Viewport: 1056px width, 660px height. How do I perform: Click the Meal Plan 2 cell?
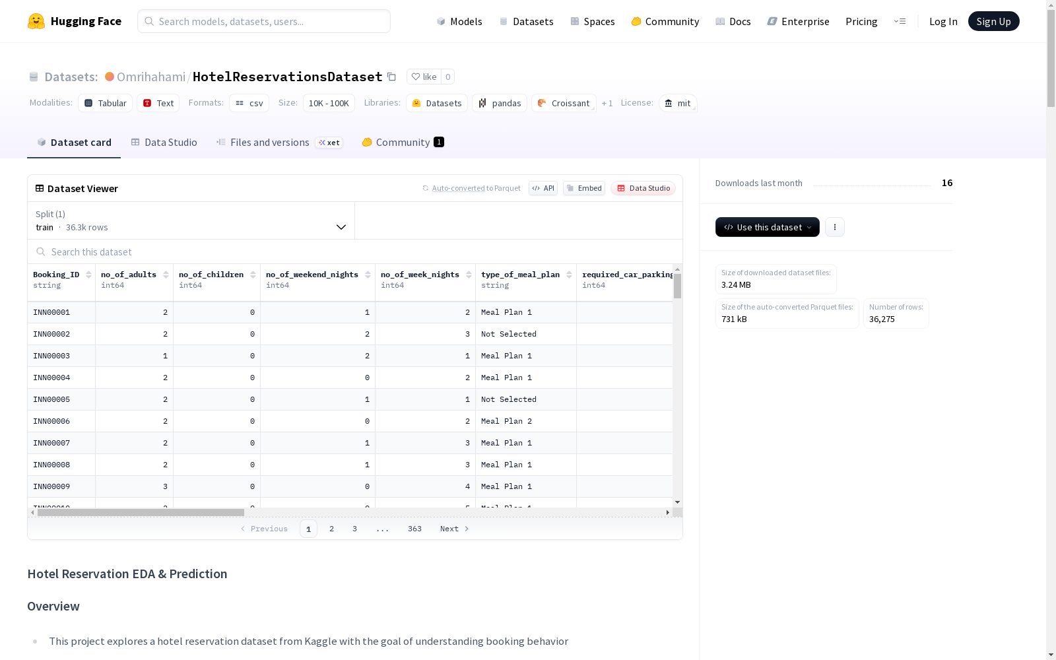click(x=525, y=421)
